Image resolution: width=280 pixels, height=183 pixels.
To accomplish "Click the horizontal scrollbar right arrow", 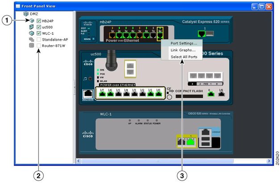I will click(x=269, y=161).
